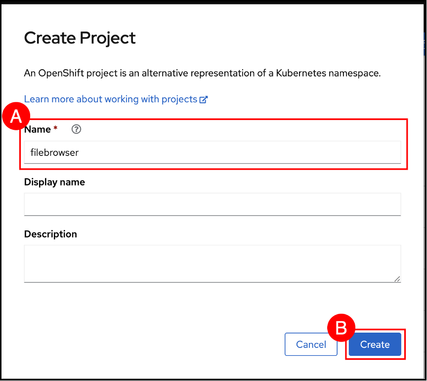Viewport: 427px width, 381px height.
Task: Click the Create Project heading
Action: click(x=80, y=38)
